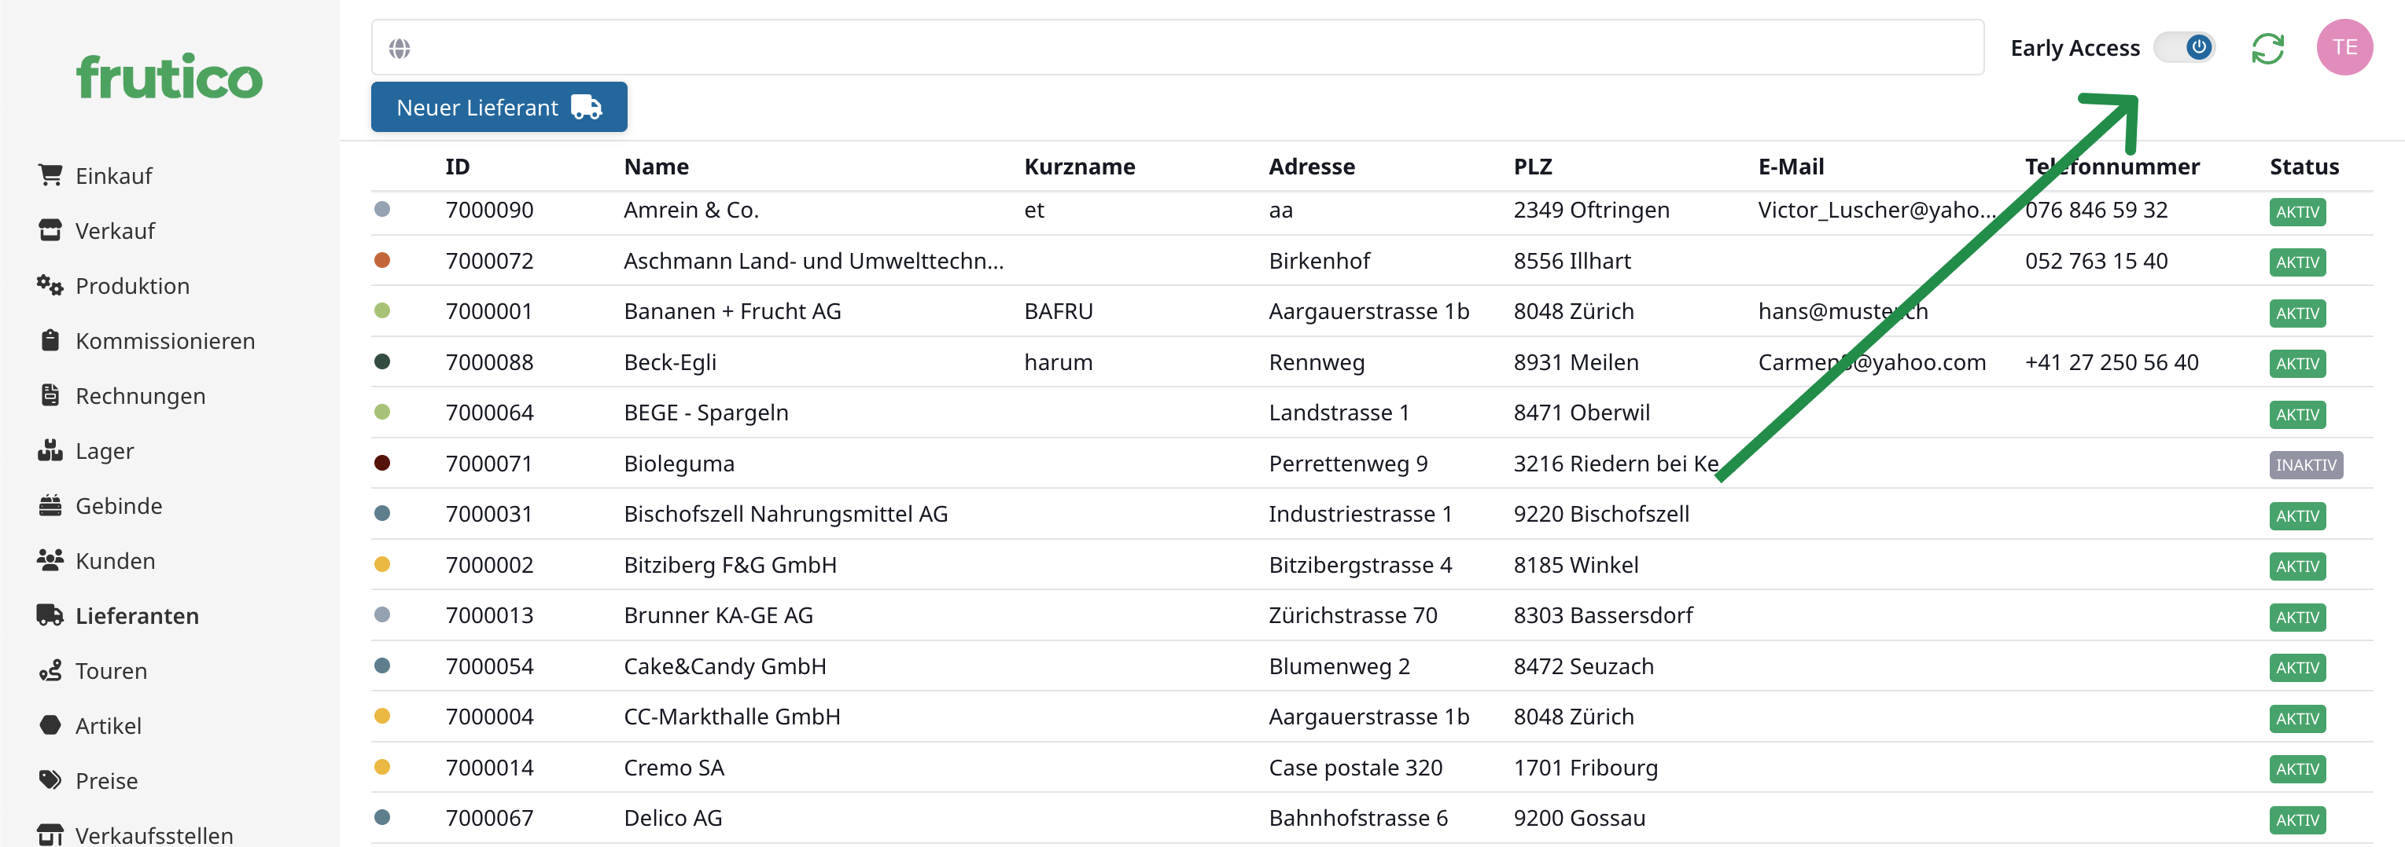Click the orange dot beside Aschmann row
2405x847 pixels.
pyautogui.click(x=382, y=260)
